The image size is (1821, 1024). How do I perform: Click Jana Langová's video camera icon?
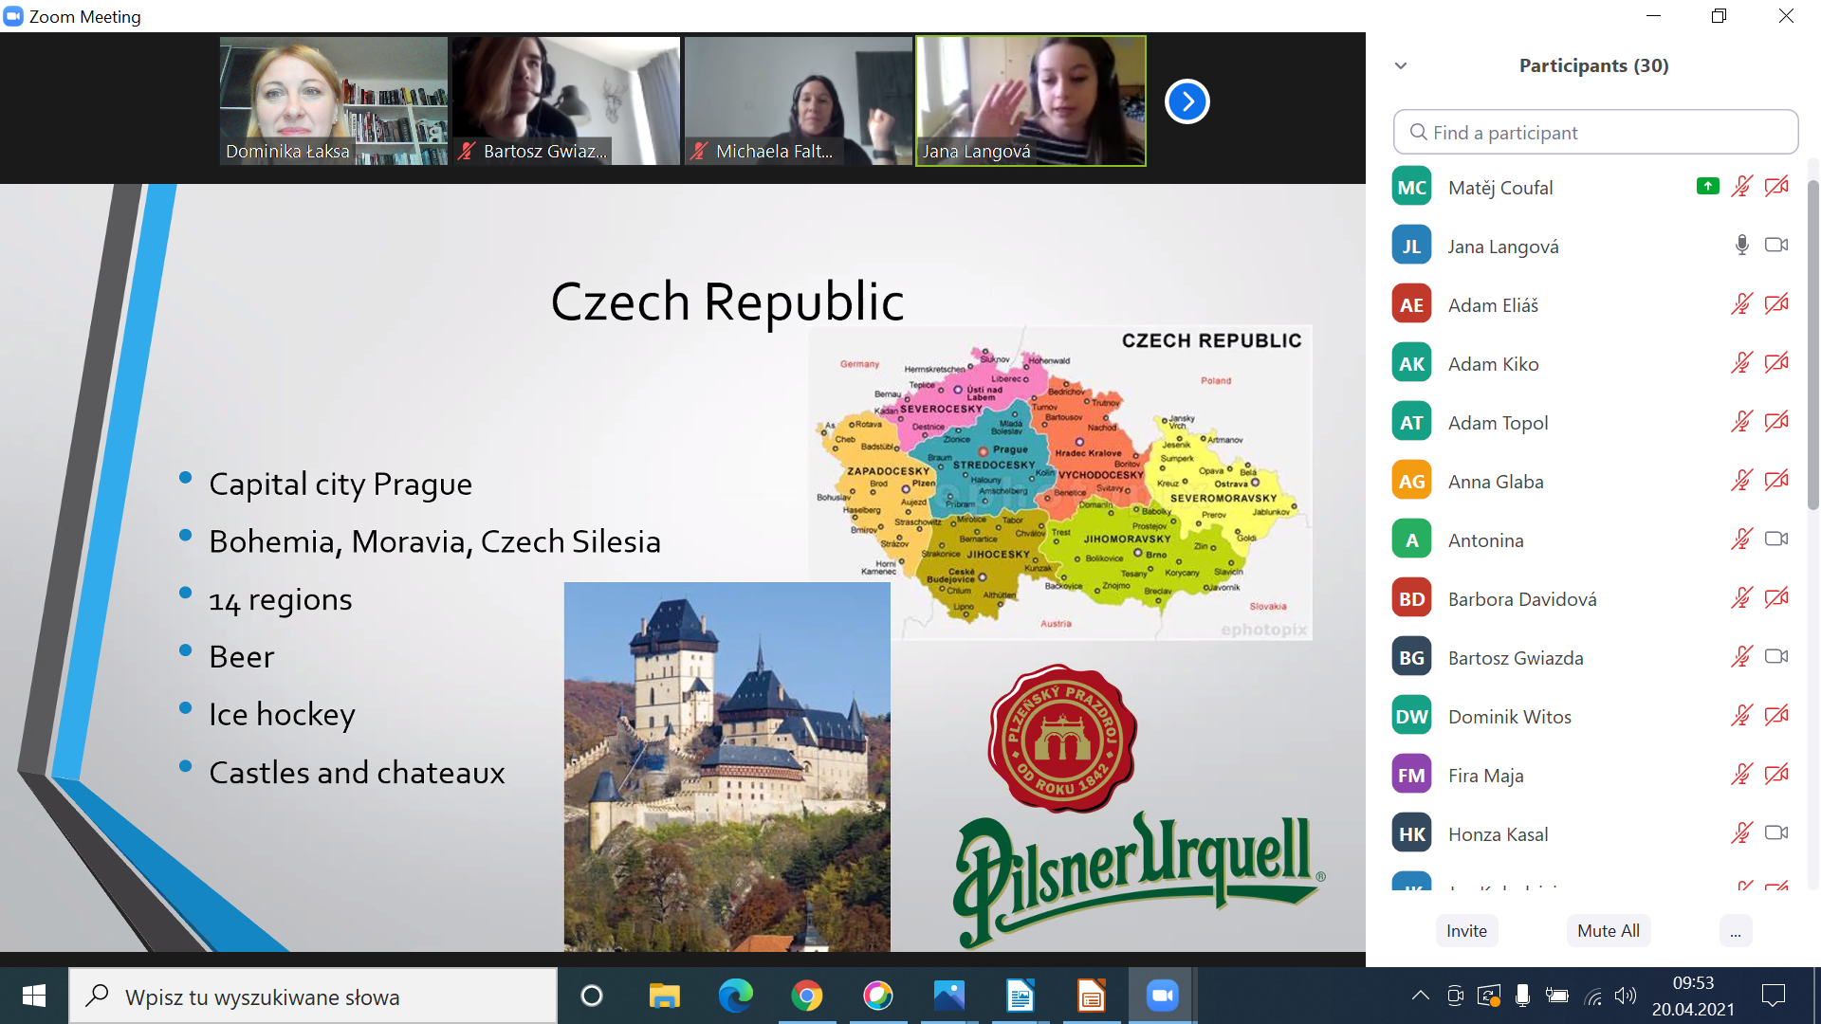pyautogui.click(x=1776, y=246)
